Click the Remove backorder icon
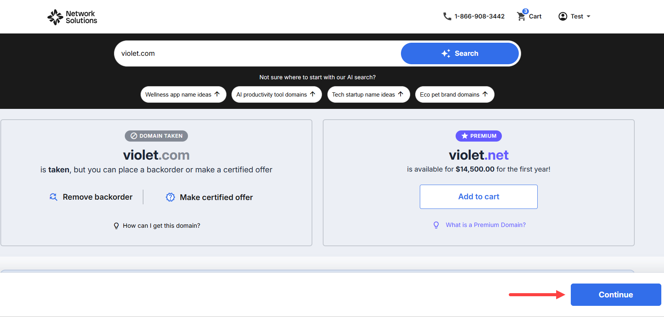 54,197
